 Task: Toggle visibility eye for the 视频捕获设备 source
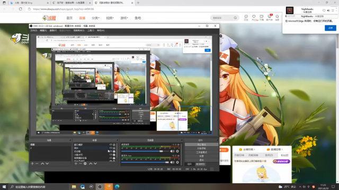click(111, 158)
